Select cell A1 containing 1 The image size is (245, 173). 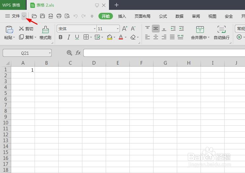[x=23, y=70]
